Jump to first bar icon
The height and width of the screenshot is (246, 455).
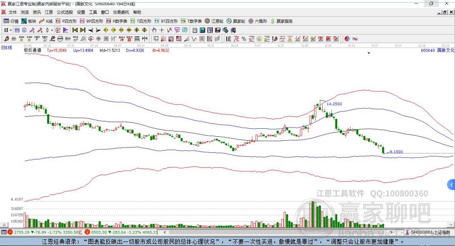75,30
